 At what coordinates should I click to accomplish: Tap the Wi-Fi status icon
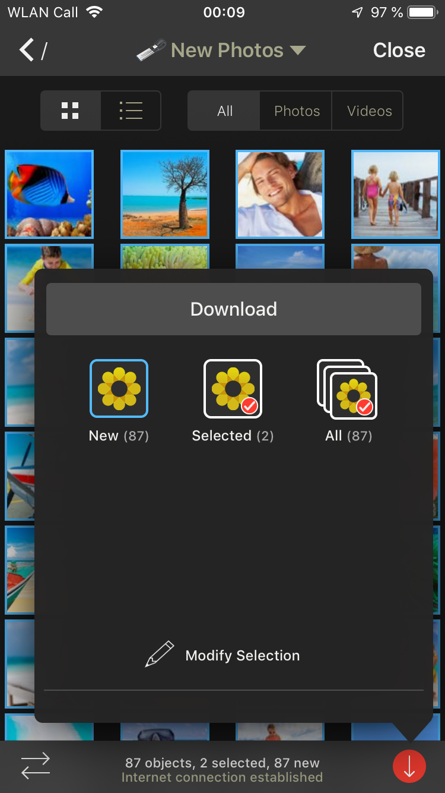click(94, 12)
